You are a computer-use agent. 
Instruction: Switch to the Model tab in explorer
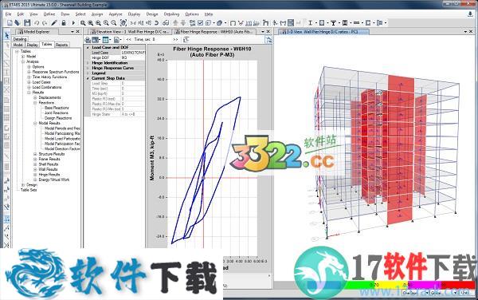tap(18, 45)
